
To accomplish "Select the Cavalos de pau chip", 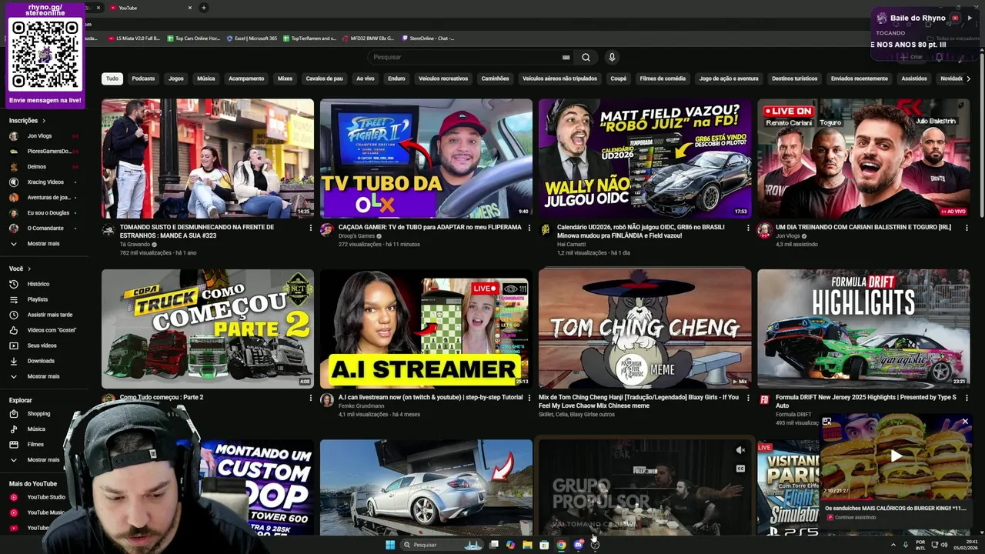I will pos(324,78).
